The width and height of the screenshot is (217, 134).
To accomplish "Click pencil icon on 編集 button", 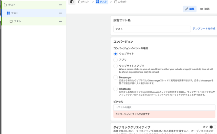I will [186, 9].
